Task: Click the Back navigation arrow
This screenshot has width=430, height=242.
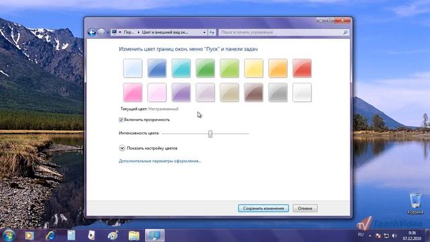Action: point(91,32)
